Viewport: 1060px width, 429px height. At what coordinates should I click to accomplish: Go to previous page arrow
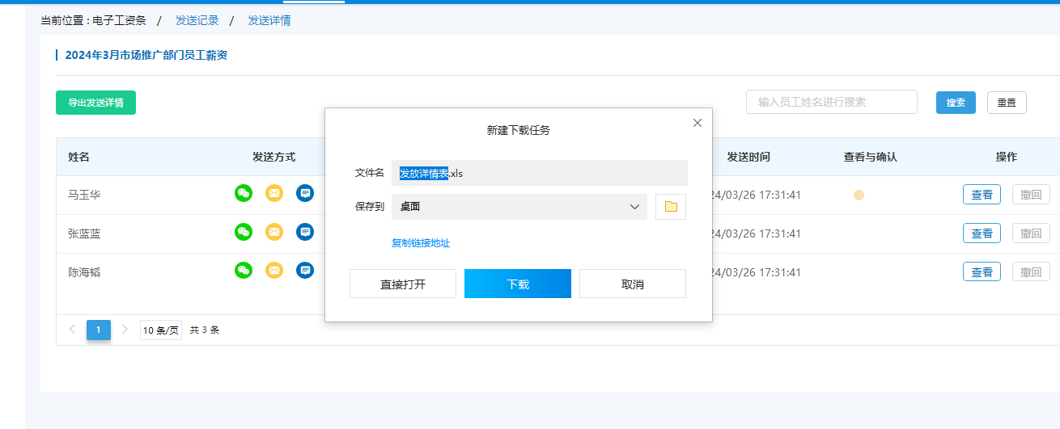coord(72,330)
